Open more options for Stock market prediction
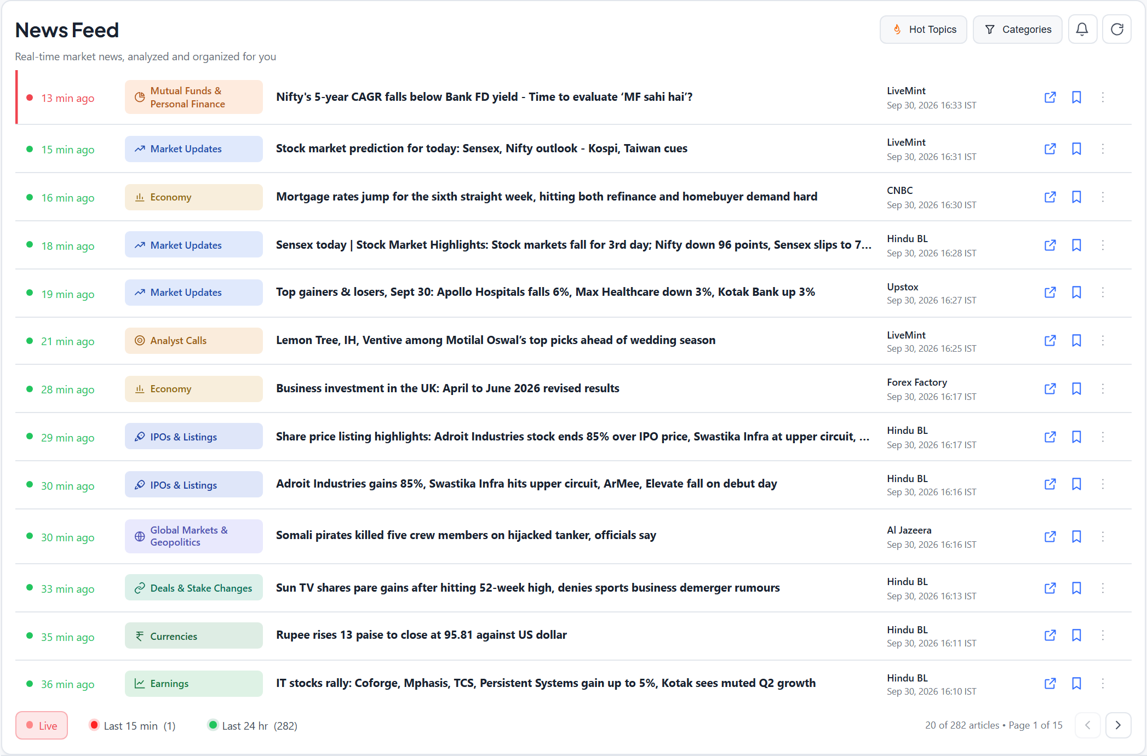Viewport: 1147px width, 756px height. coord(1103,149)
